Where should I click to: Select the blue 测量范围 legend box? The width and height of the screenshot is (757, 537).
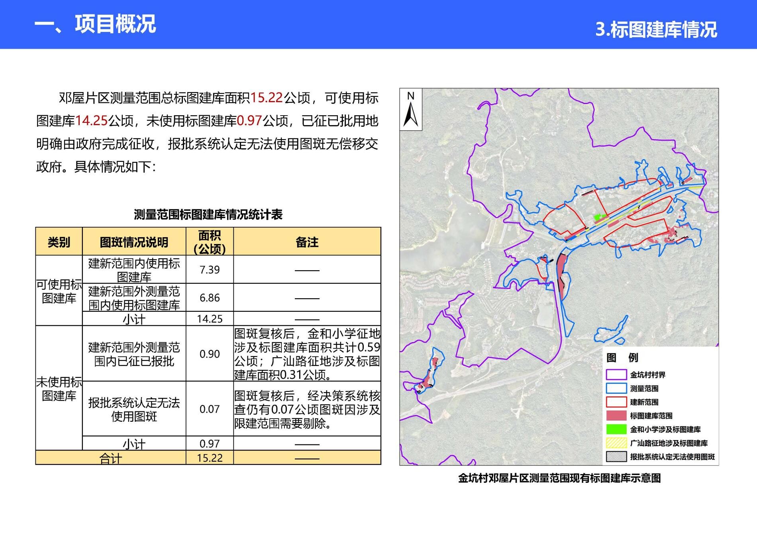tap(616, 388)
